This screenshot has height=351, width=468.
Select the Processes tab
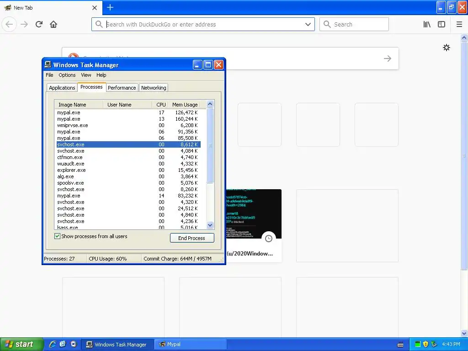[x=91, y=87]
